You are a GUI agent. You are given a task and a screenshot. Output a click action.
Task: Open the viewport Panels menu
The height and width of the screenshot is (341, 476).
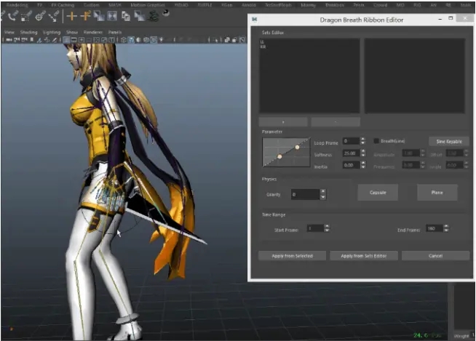coord(115,32)
